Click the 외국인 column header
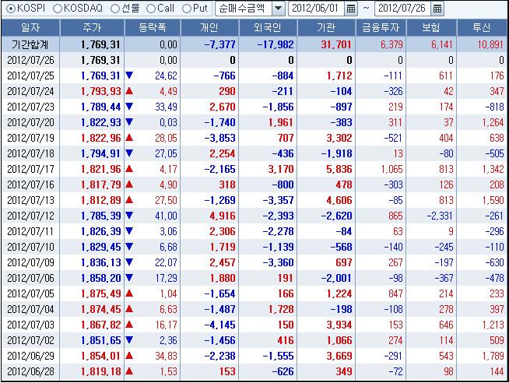This screenshot has height=383, width=509. click(x=268, y=27)
